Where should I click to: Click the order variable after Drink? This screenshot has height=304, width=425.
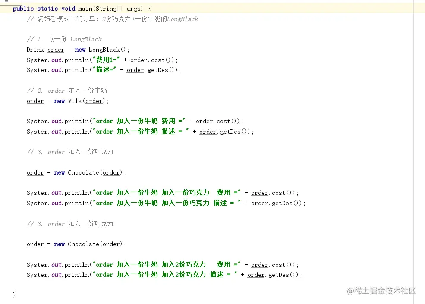(x=56, y=50)
